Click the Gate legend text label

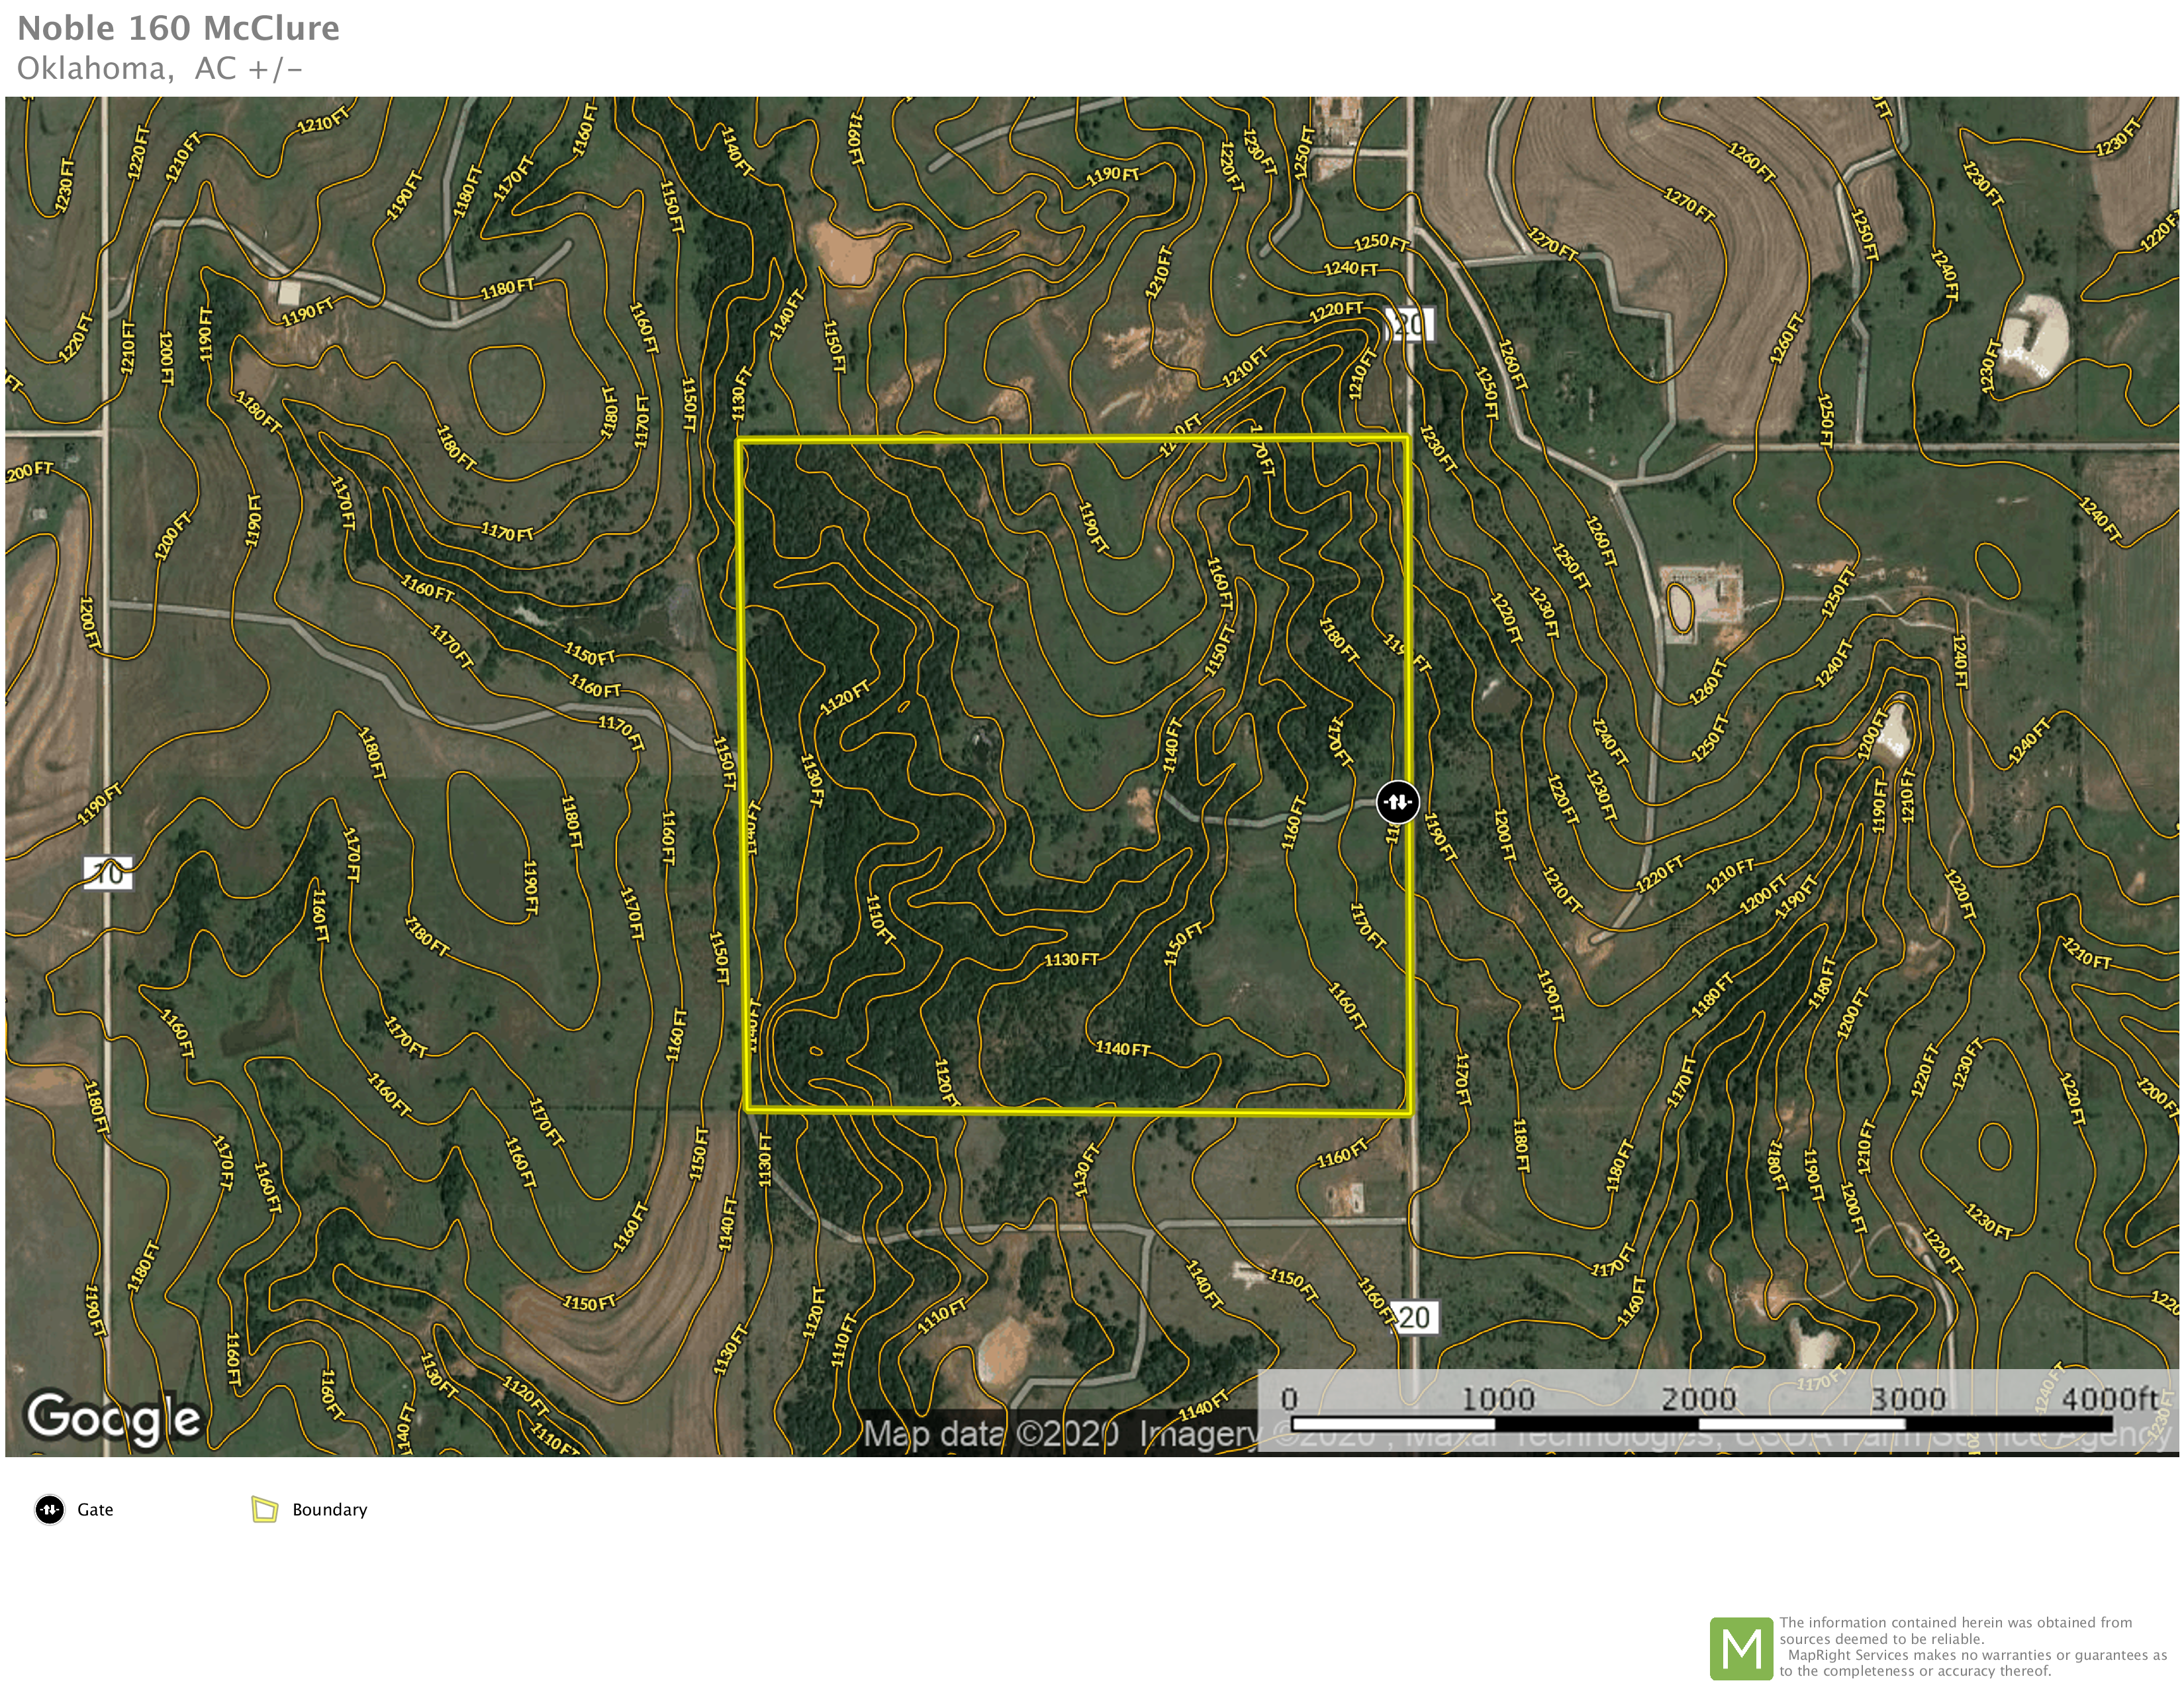click(x=95, y=1510)
